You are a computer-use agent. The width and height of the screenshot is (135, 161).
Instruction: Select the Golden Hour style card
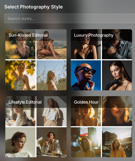(101, 127)
